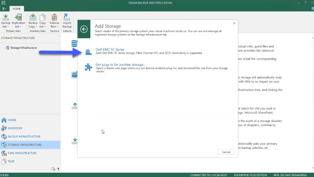Screen dimensions: 314x177
Task: Open Get plug-in for another storage link
Action: (120, 64)
